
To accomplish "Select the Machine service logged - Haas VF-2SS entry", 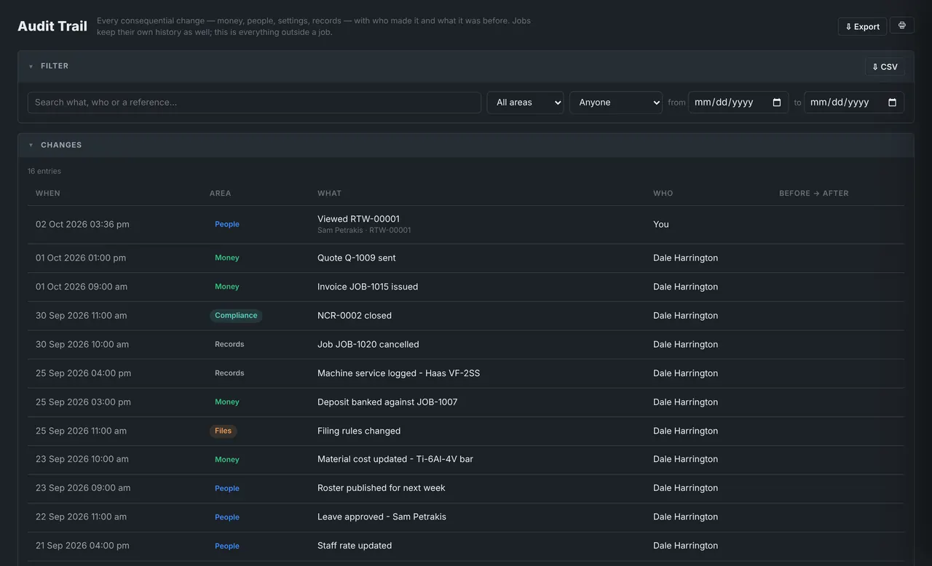I will point(466,373).
